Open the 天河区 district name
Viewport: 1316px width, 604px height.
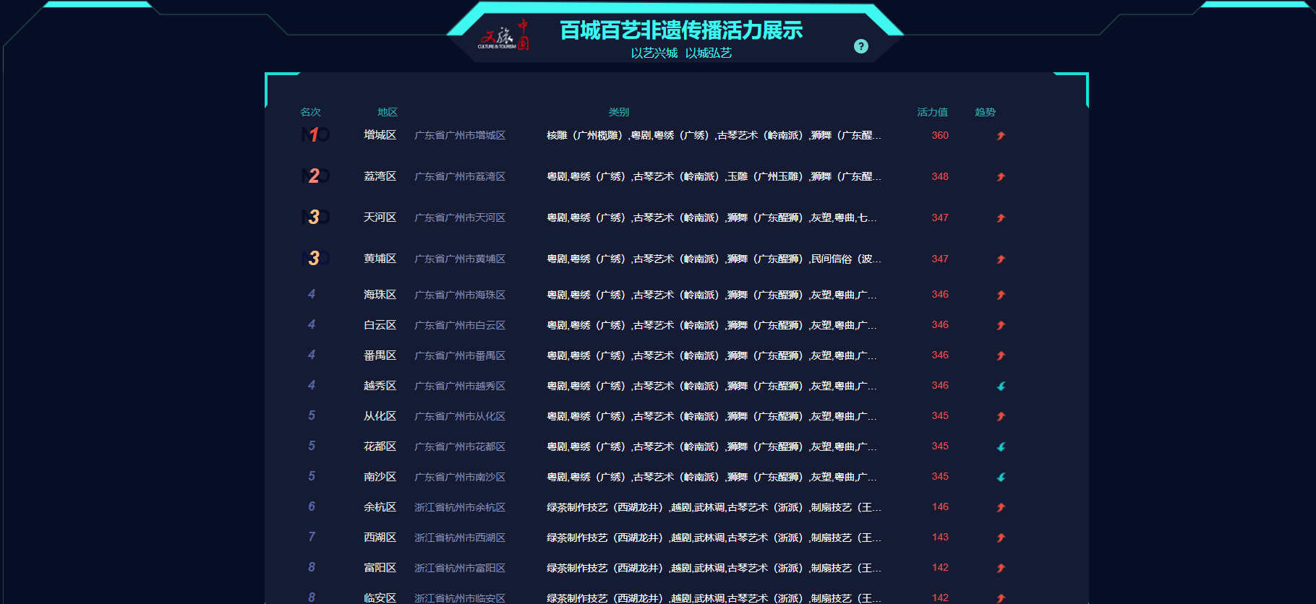(x=380, y=217)
